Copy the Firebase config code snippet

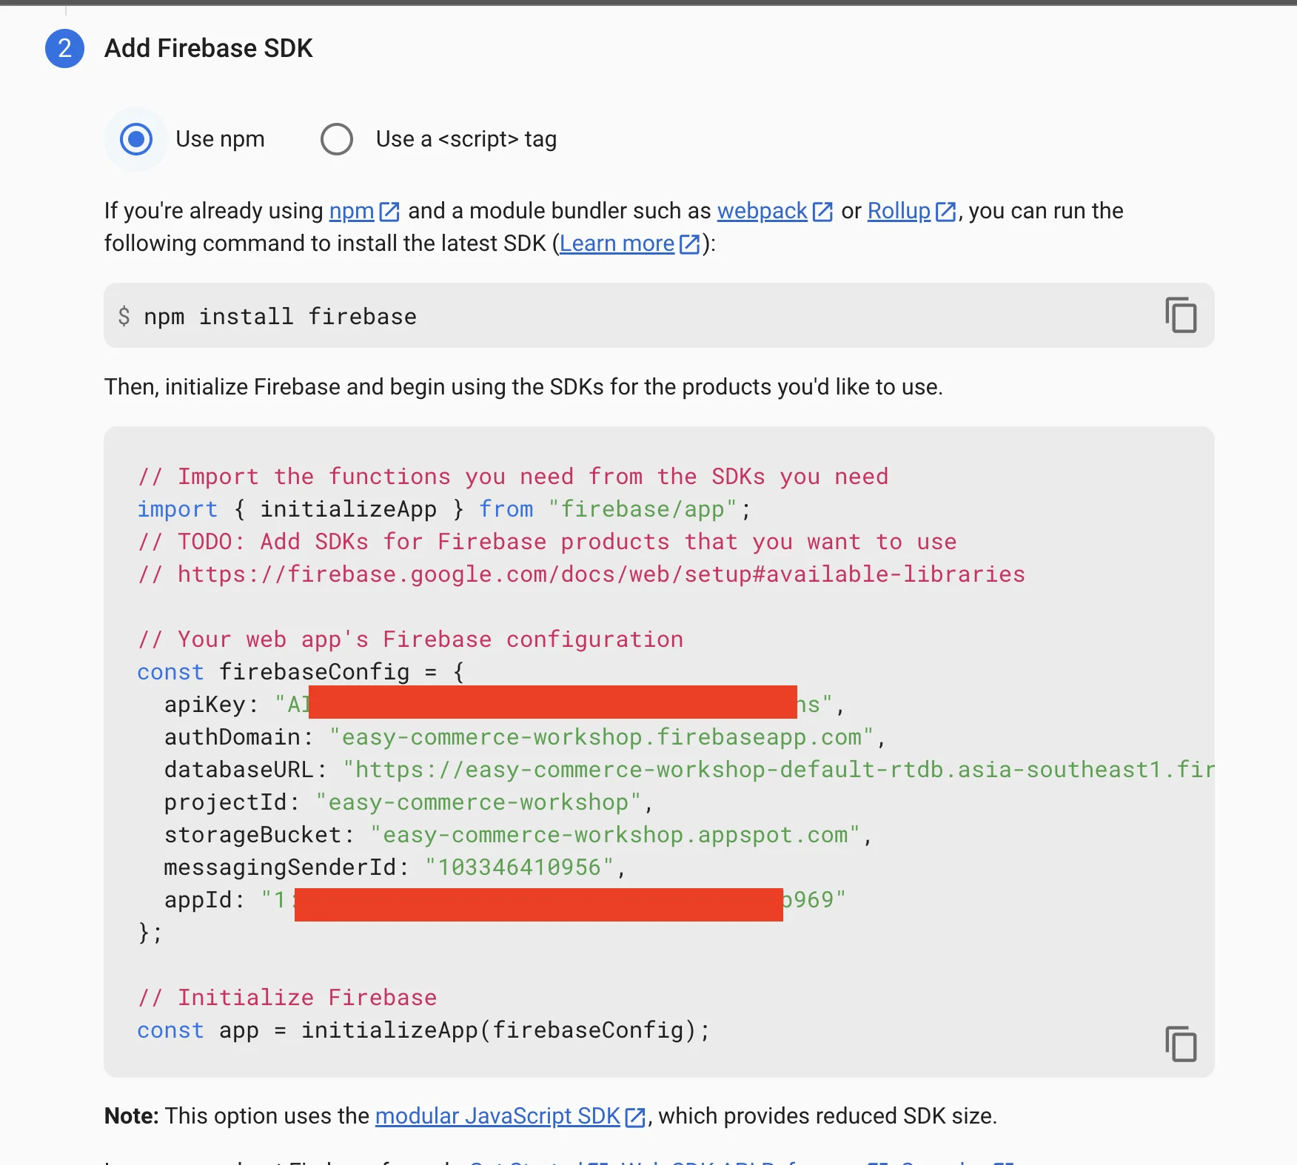(1181, 1044)
